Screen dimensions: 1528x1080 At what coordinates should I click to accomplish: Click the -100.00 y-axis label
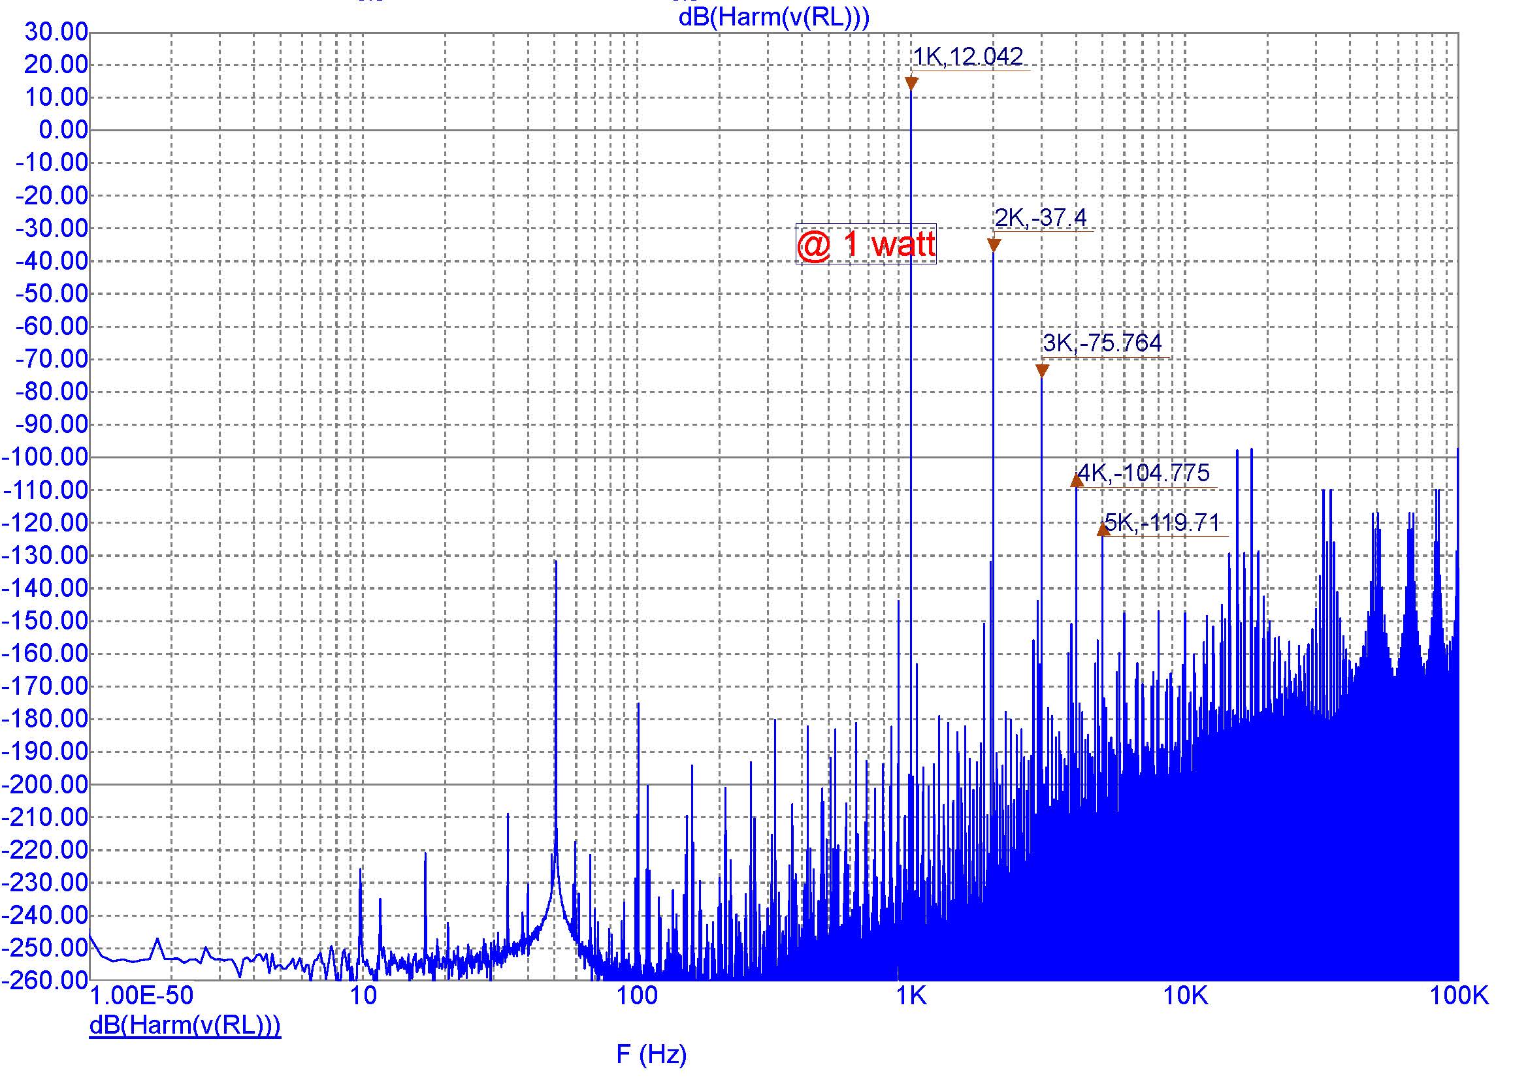[x=45, y=457]
